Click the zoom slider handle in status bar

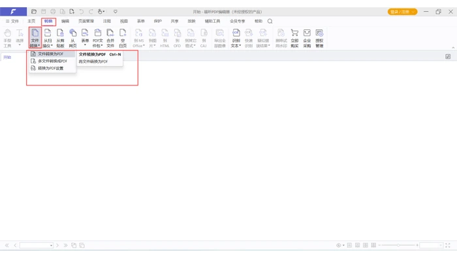(x=398, y=246)
